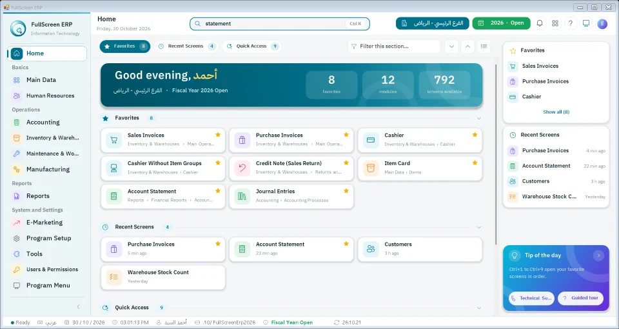Click the monitor display icon in header
619x329 pixels.
click(586, 23)
